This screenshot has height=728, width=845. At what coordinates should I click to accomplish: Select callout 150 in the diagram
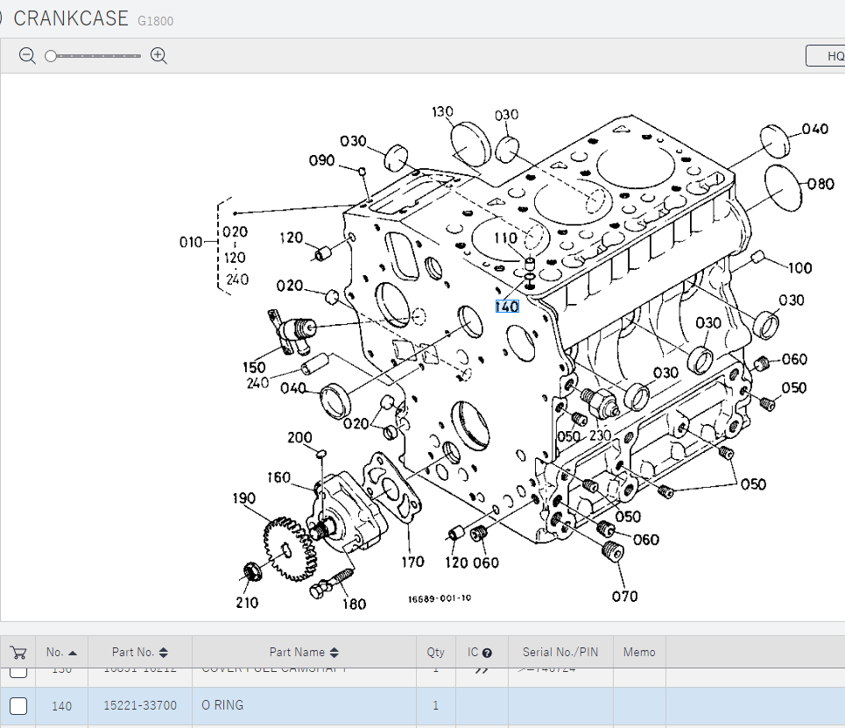(254, 368)
